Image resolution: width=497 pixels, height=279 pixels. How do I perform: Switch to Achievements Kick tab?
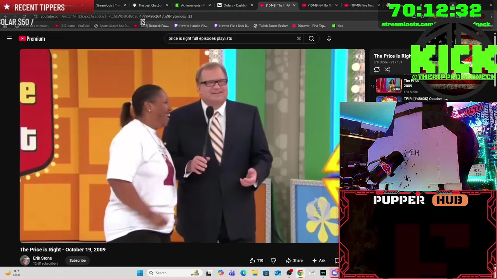193,5
